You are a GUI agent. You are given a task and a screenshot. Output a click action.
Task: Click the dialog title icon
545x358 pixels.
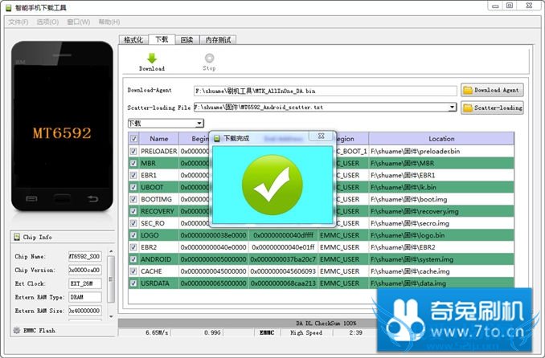click(x=217, y=139)
